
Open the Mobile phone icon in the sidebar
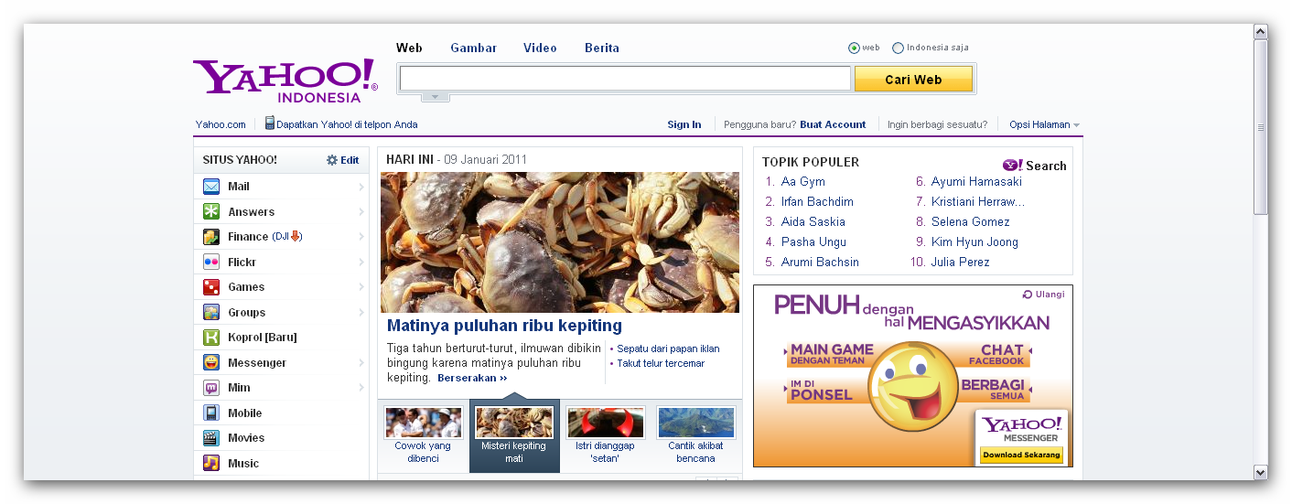tap(211, 413)
